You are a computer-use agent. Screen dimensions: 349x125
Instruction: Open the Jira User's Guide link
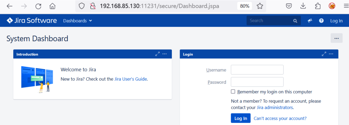click(131, 79)
